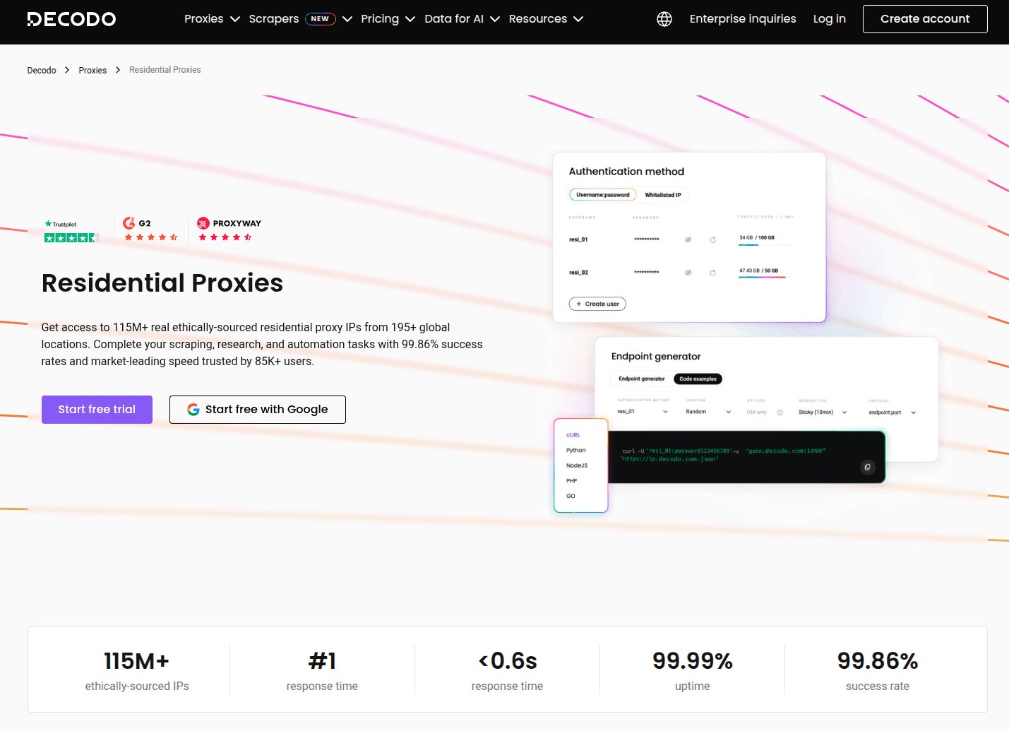
Task: Open the Data for AI menu
Action: click(454, 19)
